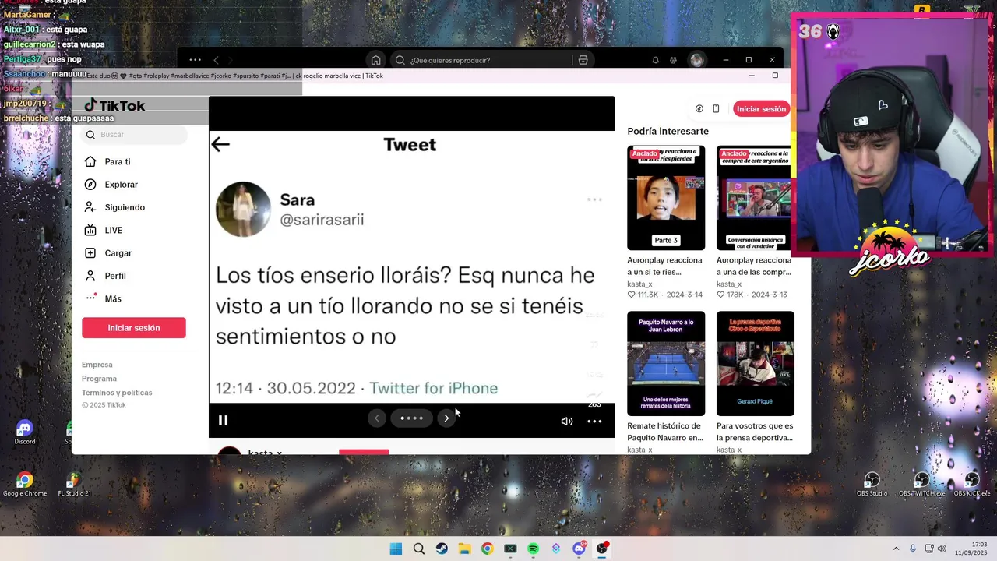The height and width of the screenshot is (561, 997).
Task: Click title 'Remate histórico de Paquito Navarro'
Action: pyautogui.click(x=665, y=432)
